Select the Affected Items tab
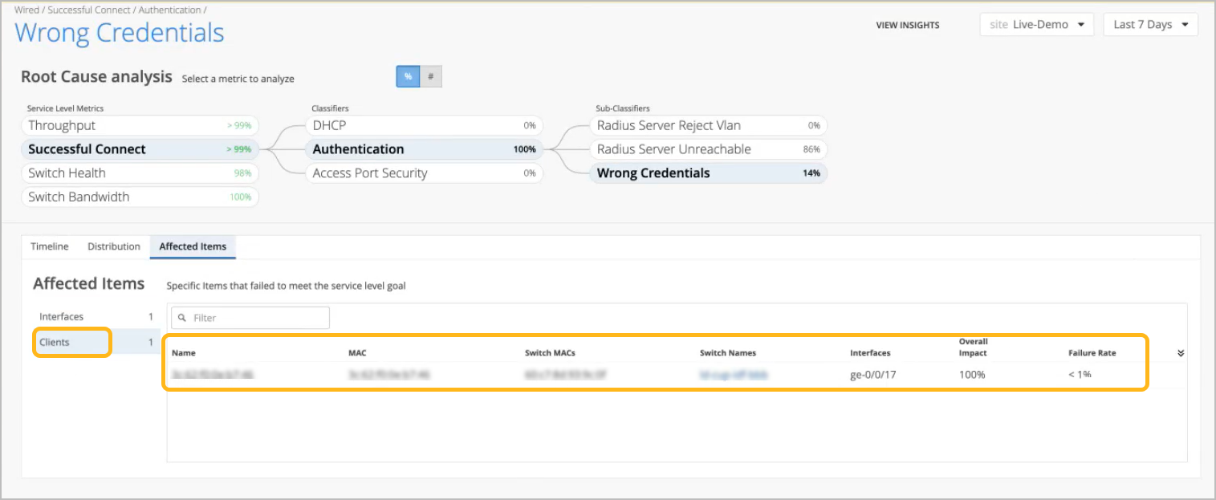Image resolution: width=1216 pixels, height=500 pixels. 193,246
